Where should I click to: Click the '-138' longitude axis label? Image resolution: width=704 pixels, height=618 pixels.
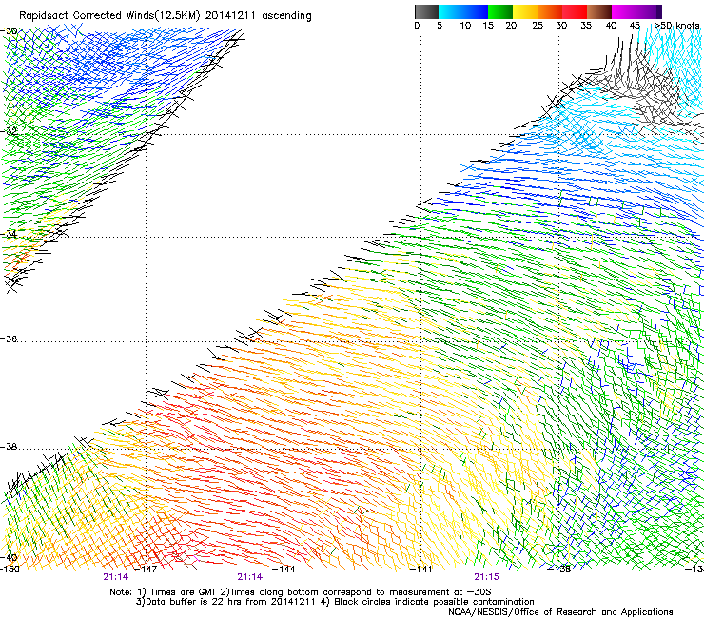click(x=560, y=570)
